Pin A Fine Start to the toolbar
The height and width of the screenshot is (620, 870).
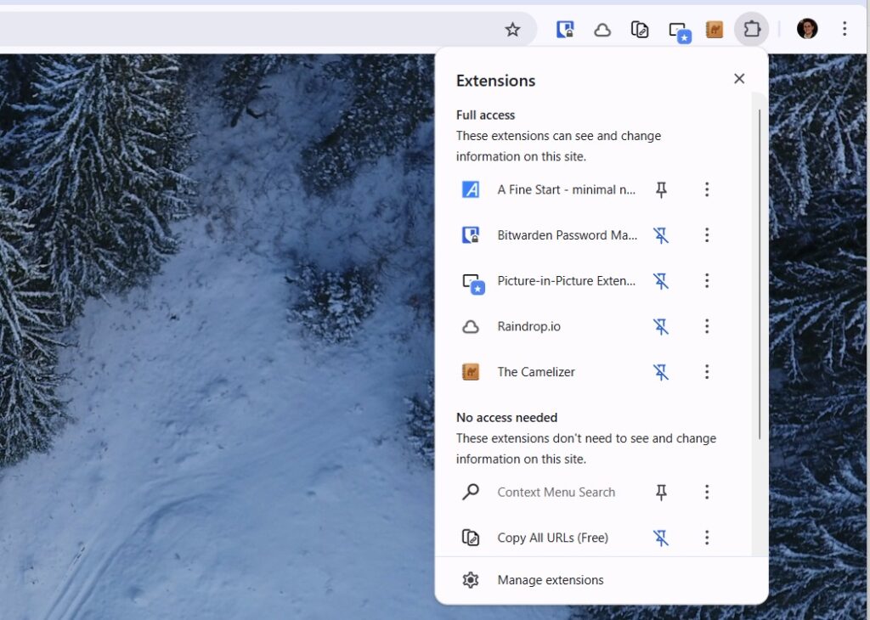click(x=661, y=189)
